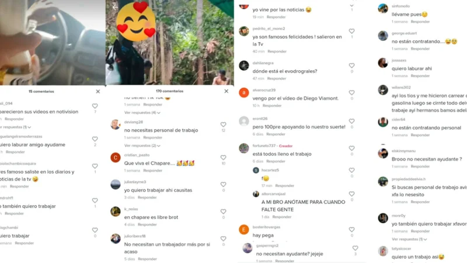Open cristian_pazito's orange C avatar
The height and width of the screenshot is (263, 467).
(115, 157)
